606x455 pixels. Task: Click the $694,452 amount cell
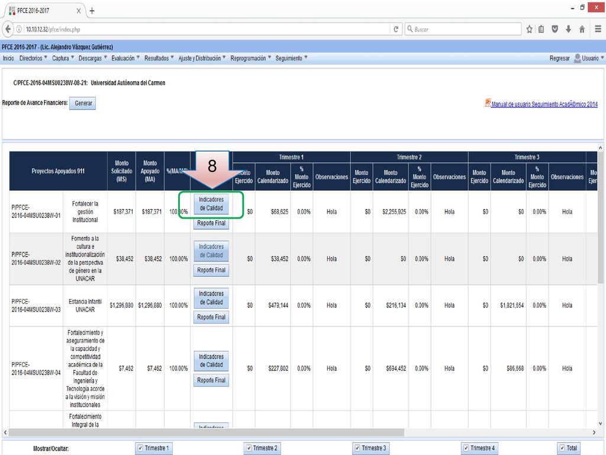click(x=396, y=369)
